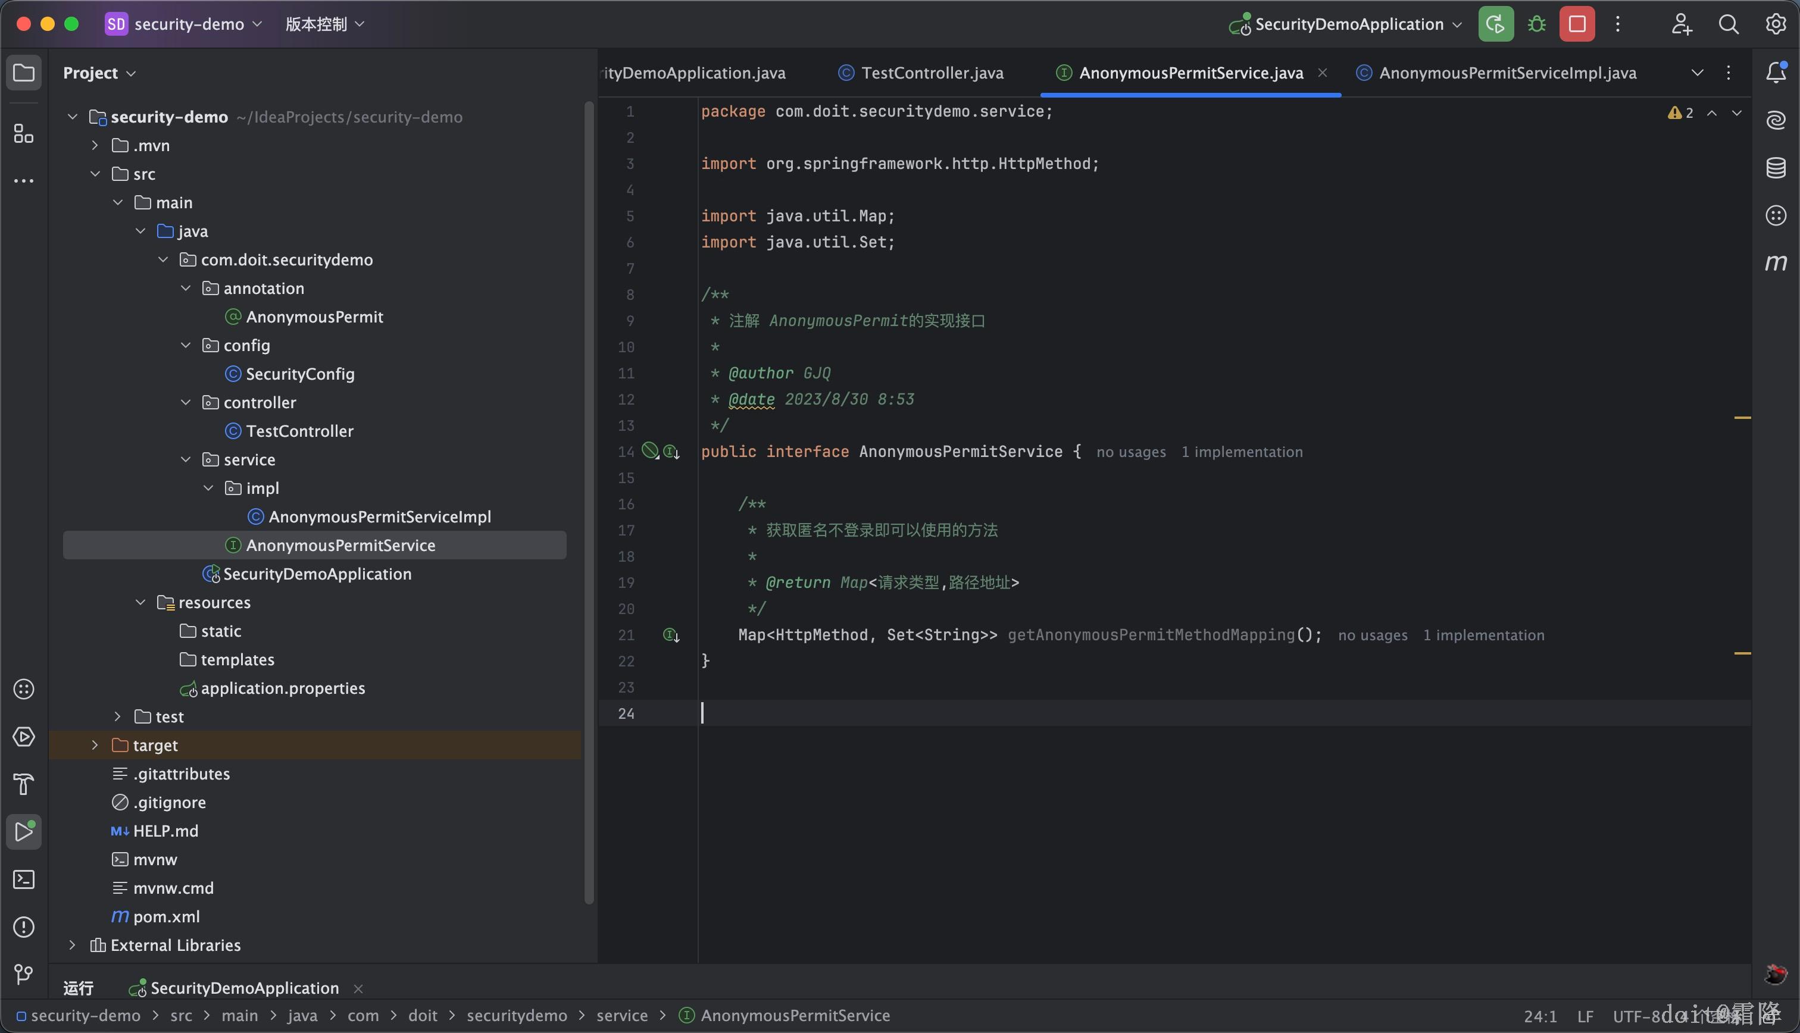Open the Notifications bell panel
This screenshot has height=1033, width=1800.
click(1775, 73)
